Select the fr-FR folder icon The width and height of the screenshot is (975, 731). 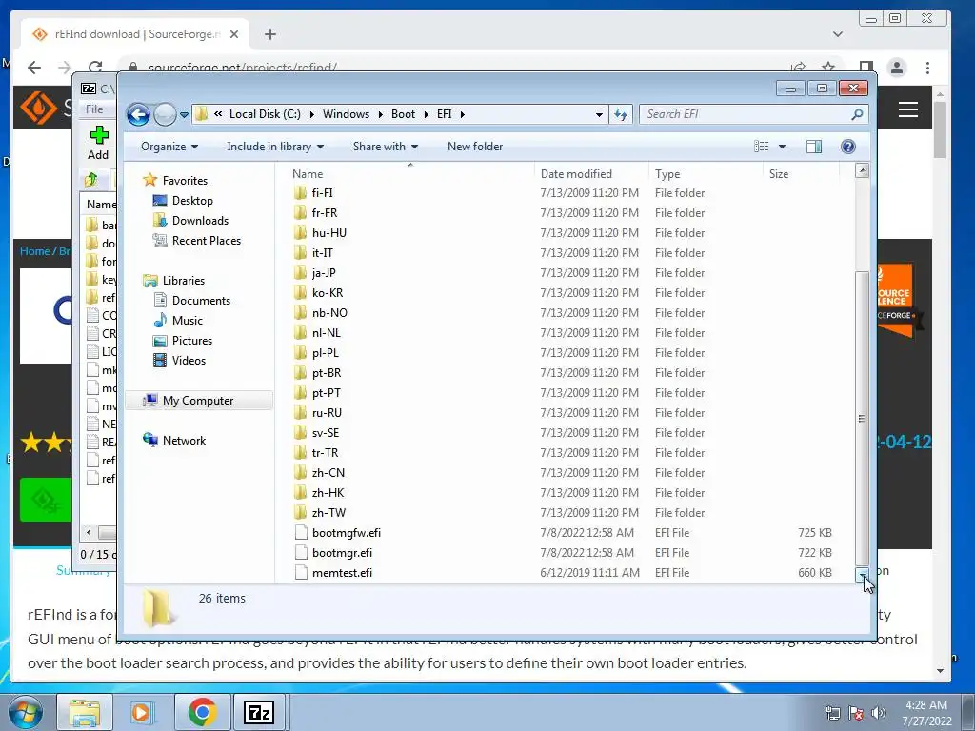click(x=300, y=212)
